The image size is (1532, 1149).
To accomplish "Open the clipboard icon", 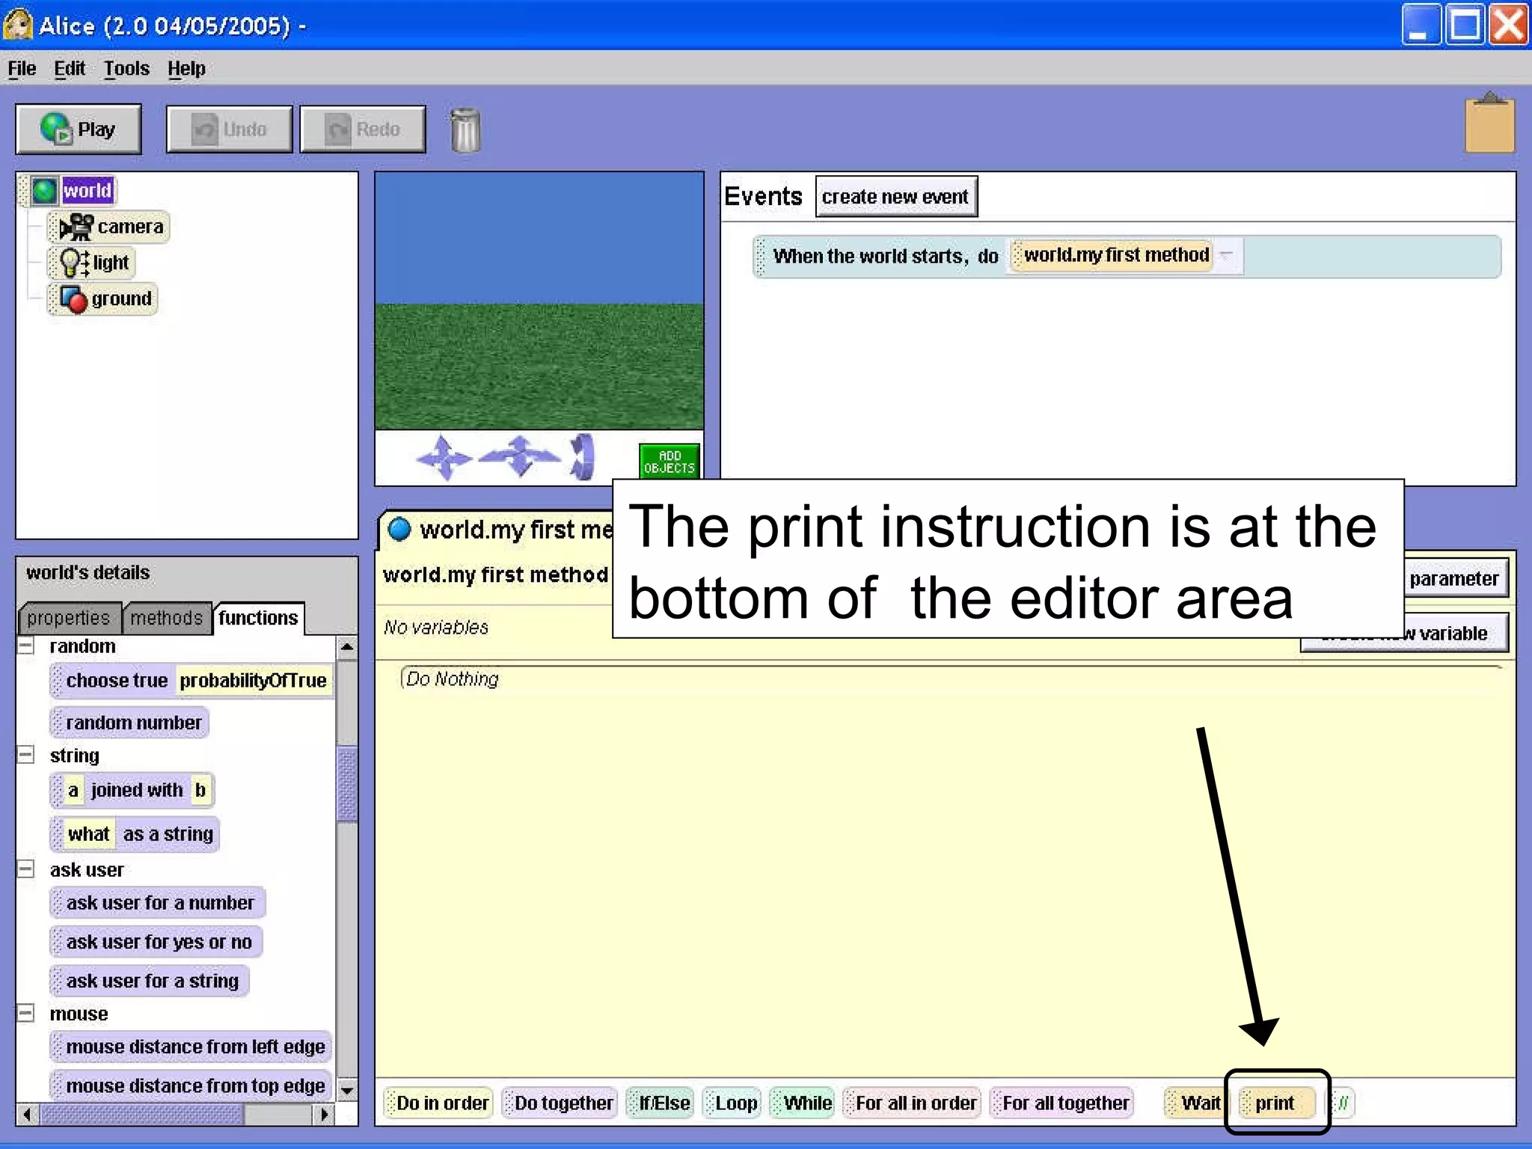I will [x=1489, y=123].
